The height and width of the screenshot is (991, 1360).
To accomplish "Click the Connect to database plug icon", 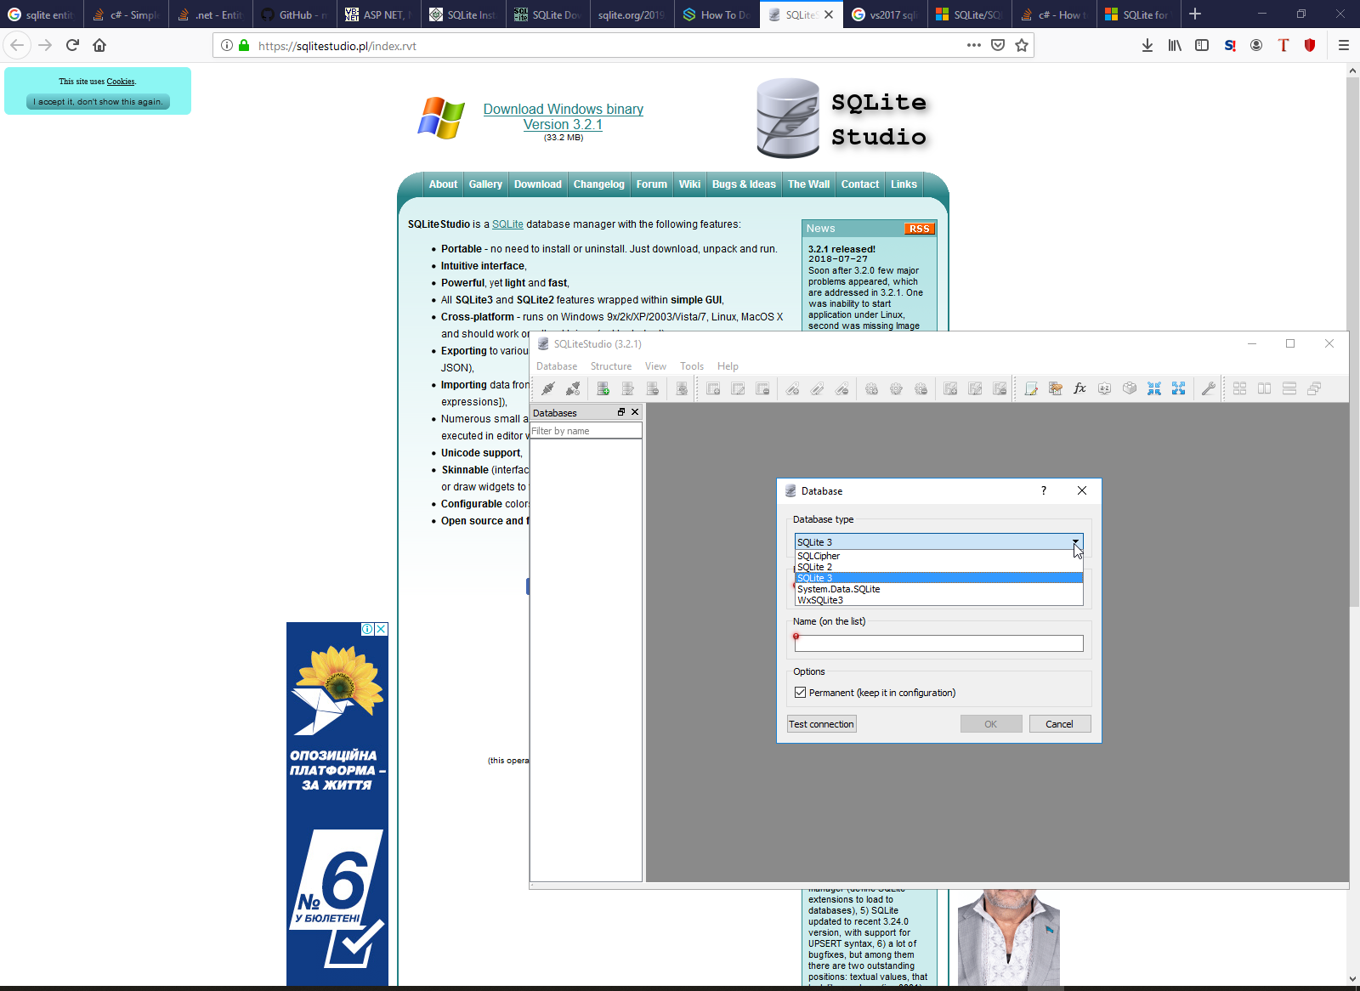I will click(548, 388).
